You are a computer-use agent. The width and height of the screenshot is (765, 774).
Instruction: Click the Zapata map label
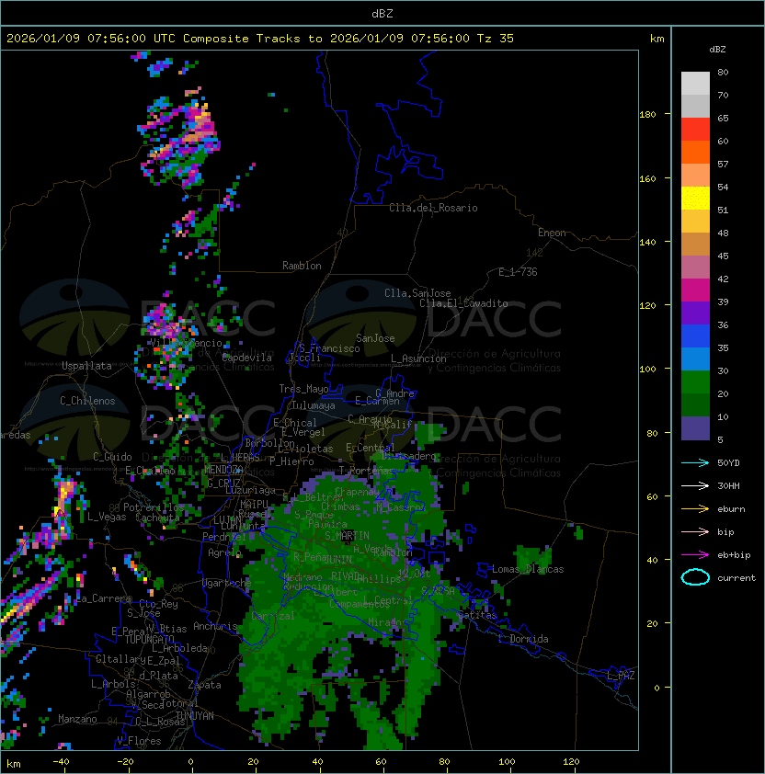204,685
